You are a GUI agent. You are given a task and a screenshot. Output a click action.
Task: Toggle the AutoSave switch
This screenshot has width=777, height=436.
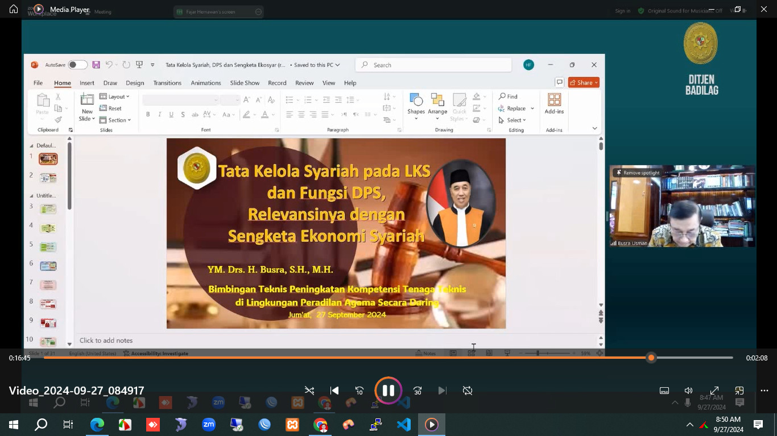[77, 65]
